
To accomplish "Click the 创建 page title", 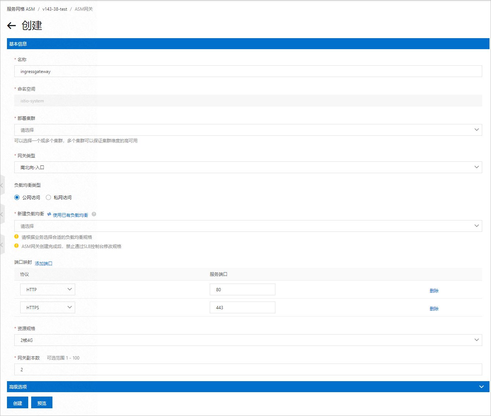I will pyautogui.click(x=32, y=25).
